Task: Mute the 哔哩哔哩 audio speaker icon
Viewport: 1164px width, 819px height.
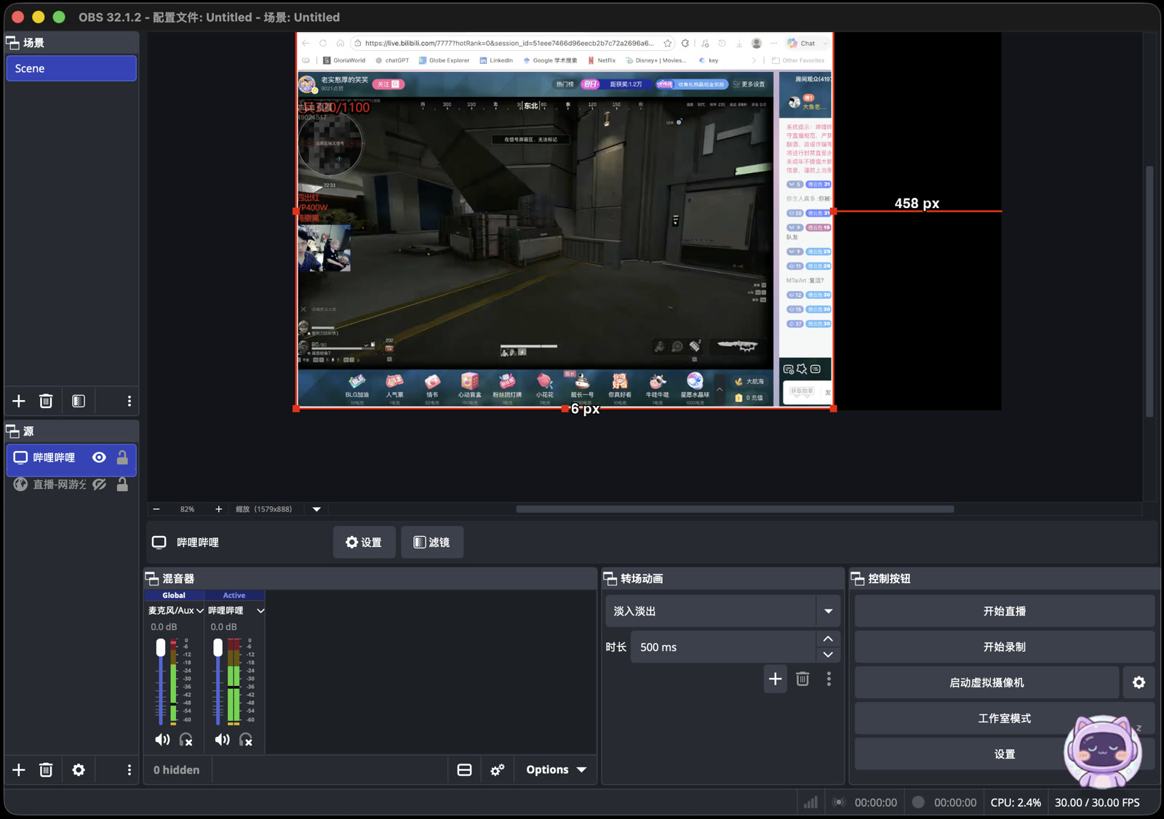Action: (x=222, y=740)
